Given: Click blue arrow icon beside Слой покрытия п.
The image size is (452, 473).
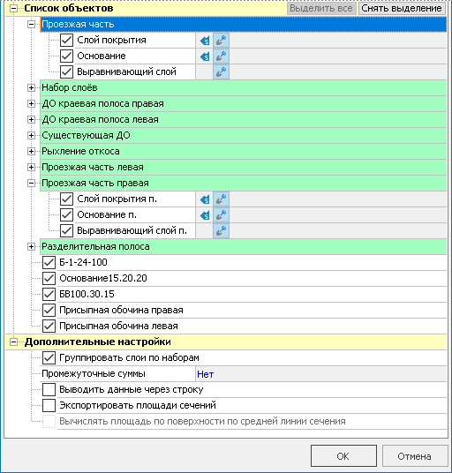Looking at the screenshot, I should pos(205,199).
